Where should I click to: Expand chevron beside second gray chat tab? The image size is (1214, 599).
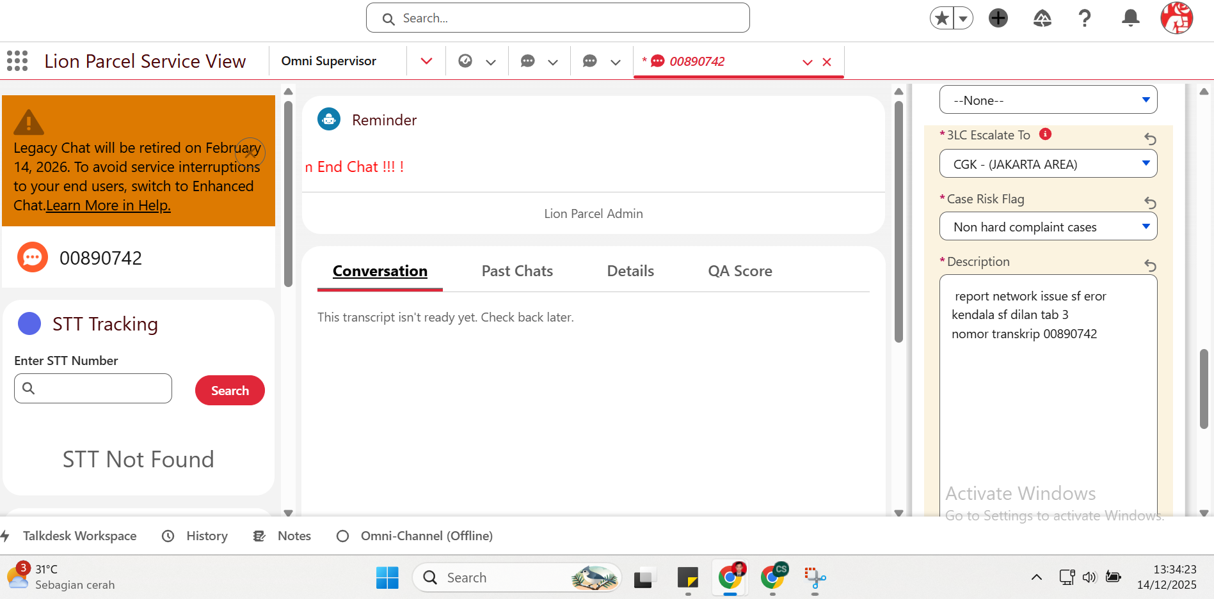[x=616, y=62]
